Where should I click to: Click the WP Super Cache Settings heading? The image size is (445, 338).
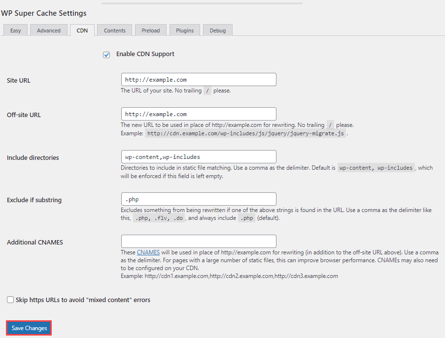(x=44, y=13)
